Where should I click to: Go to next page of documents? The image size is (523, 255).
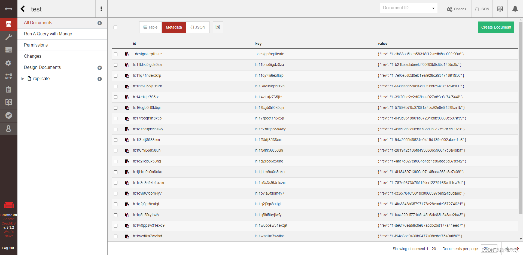coord(517,248)
